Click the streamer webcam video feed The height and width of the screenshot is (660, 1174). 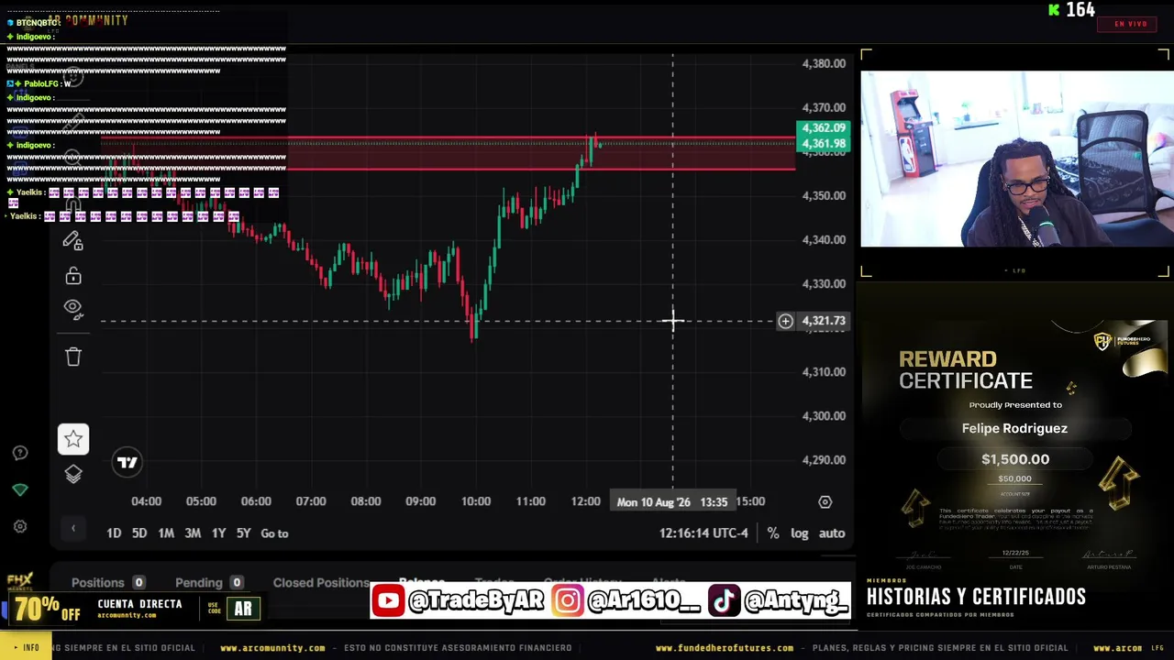pos(1017,159)
